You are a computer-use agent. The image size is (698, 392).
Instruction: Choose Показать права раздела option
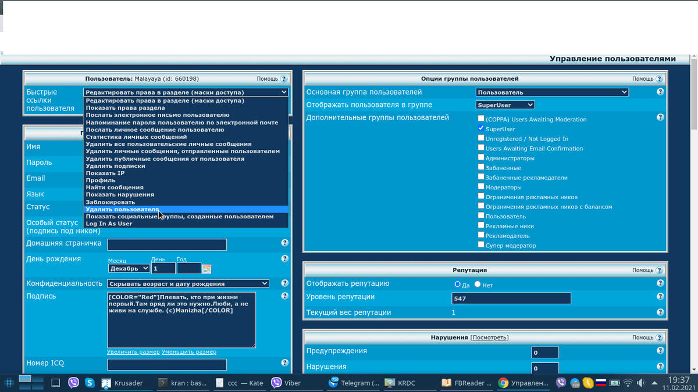[x=186, y=108]
